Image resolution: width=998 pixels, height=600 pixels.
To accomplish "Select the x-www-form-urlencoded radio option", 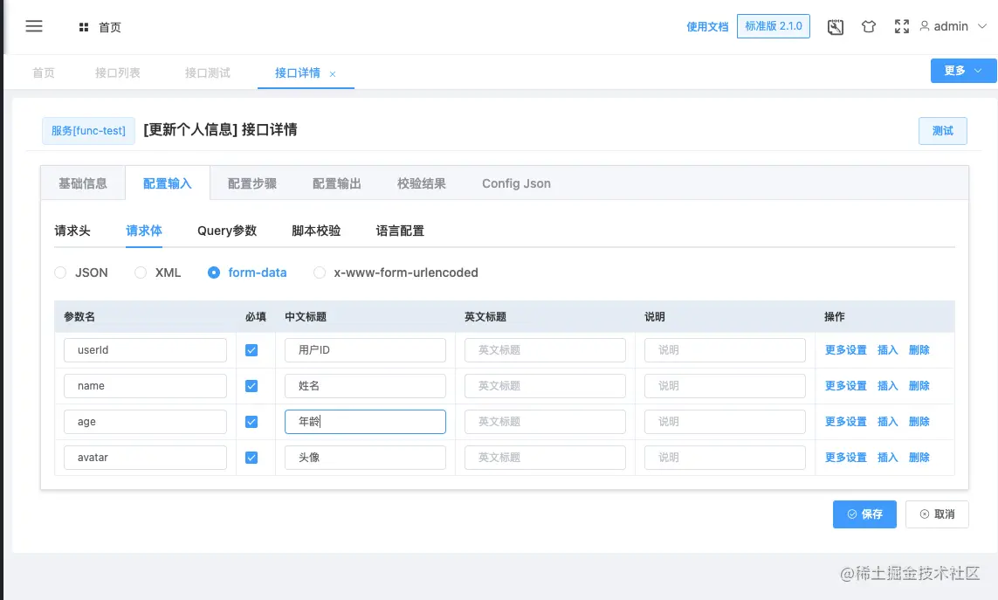I will click(320, 272).
